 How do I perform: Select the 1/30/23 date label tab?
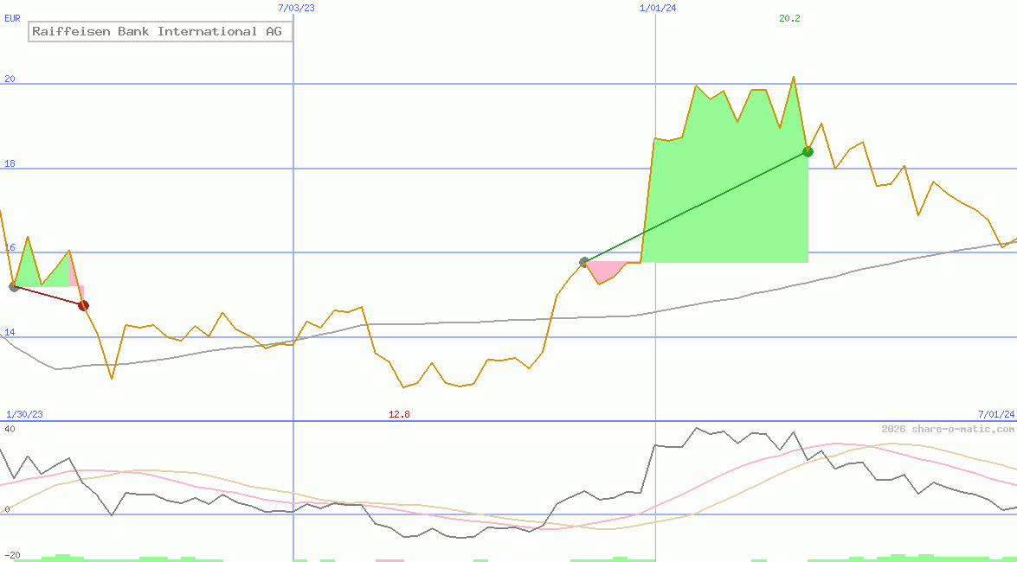point(23,414)
